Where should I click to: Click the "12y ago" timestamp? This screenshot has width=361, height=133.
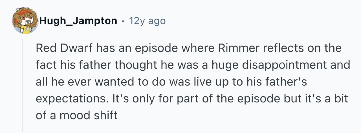click(x=147, y=21)
